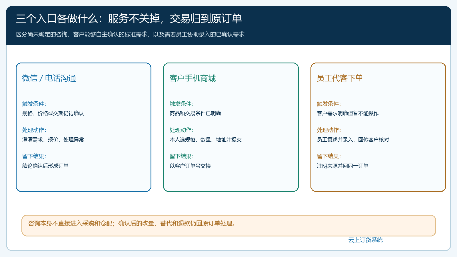Click the 员工代客下单 card heading
This screenshot has width=457, height=257.
click(x=340, y=78)
